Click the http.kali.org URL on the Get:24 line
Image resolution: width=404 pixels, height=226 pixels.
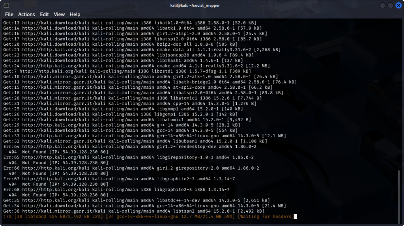[45, 66]
